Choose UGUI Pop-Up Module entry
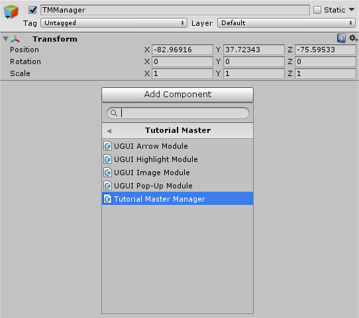 (178, 186)
